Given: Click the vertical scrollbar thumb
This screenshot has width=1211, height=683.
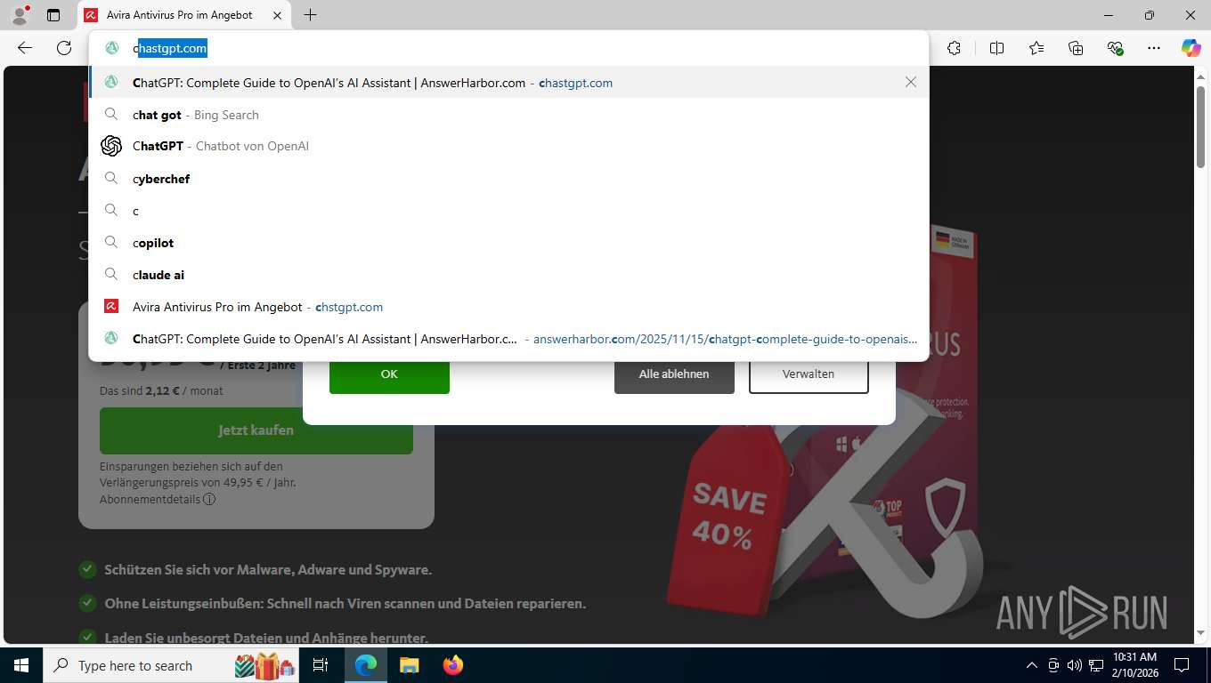Looking at the screenshot, I should click(1200, 128).
